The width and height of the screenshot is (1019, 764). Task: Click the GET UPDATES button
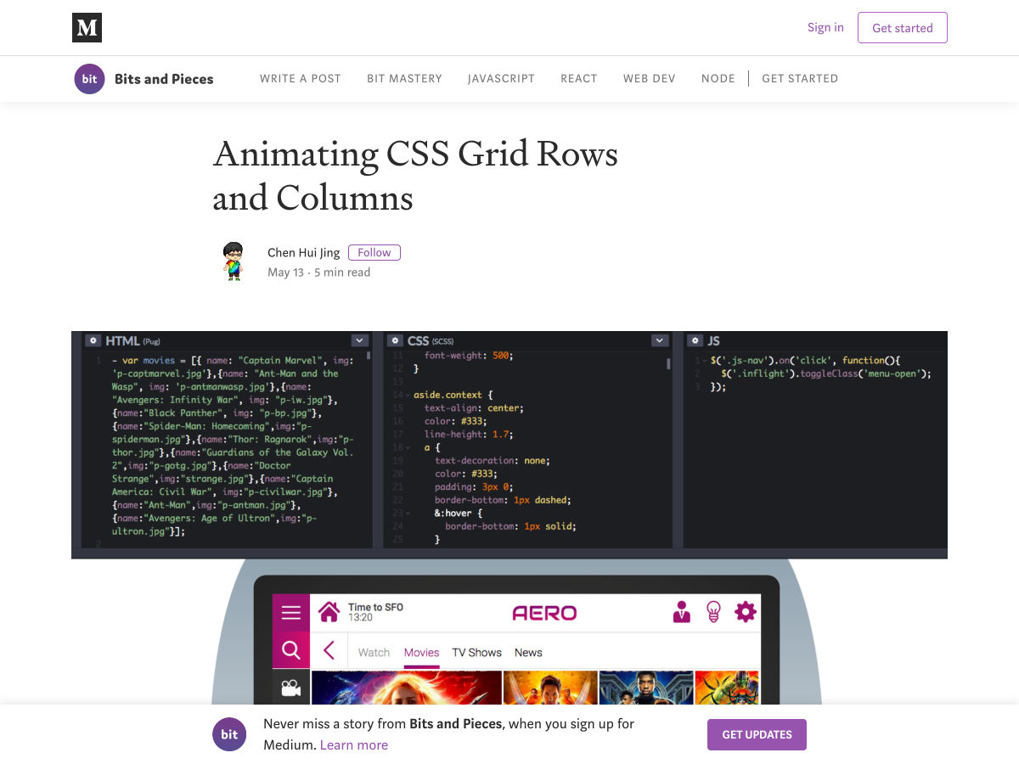[x=757, y=735]
